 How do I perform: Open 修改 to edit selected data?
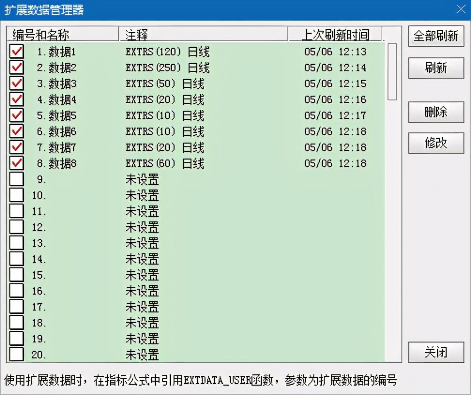(436, 143)
